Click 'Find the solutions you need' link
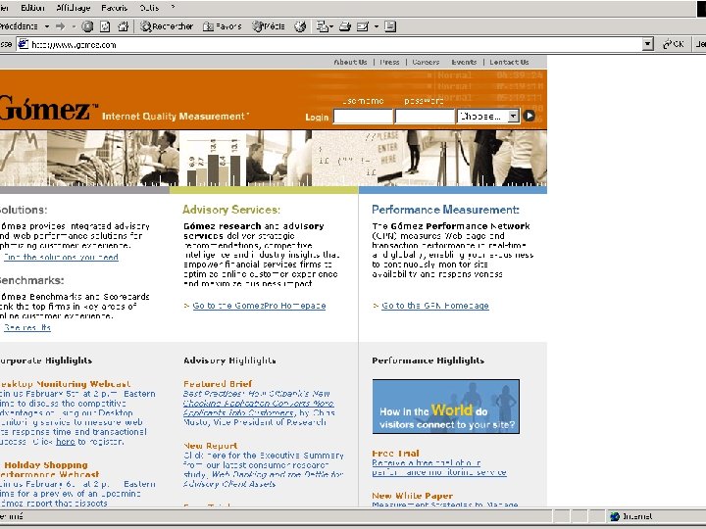Viewport: 706px width, 529px height. (61, 258)
